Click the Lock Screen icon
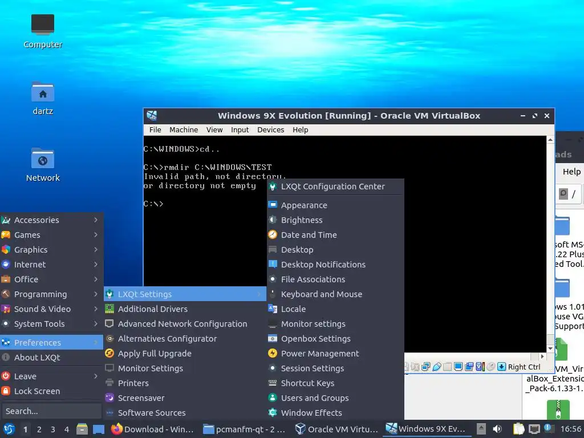Viewport: 584px width, 438px height. click(6, 391)
